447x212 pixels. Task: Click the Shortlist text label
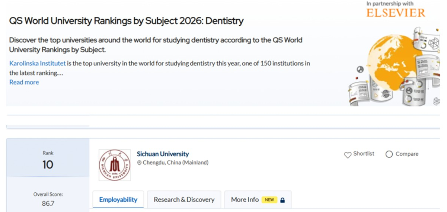[364, 154]
